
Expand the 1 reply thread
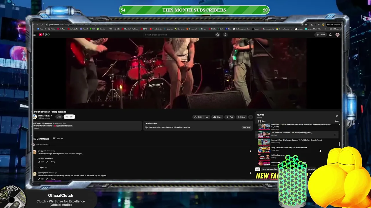pyautogui.click(x=42, y=168)
